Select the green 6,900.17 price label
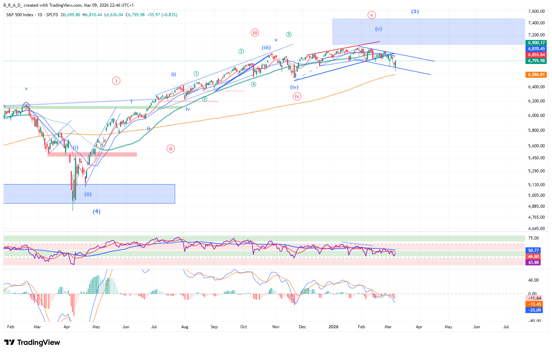 [x=536, y=43]
